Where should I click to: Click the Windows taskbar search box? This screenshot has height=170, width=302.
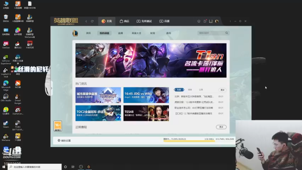click(35, 167)
